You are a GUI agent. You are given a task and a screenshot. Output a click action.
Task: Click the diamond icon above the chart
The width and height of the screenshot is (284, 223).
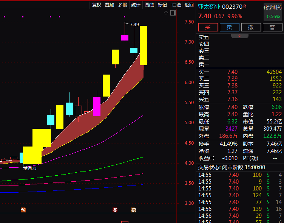pyautogui.click(x=166, y=13)
